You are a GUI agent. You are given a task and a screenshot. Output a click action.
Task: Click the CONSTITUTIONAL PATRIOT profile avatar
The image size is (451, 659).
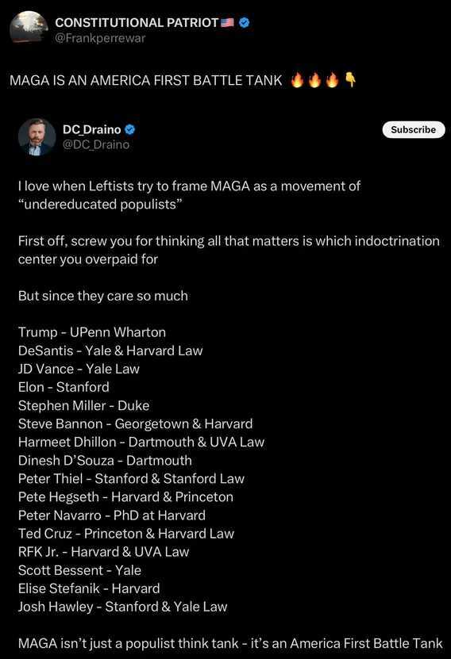[x=29, y=27]
